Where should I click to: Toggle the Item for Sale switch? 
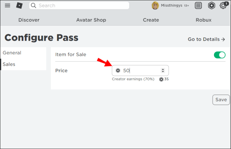pyautogui.click(x=220, y=55)
